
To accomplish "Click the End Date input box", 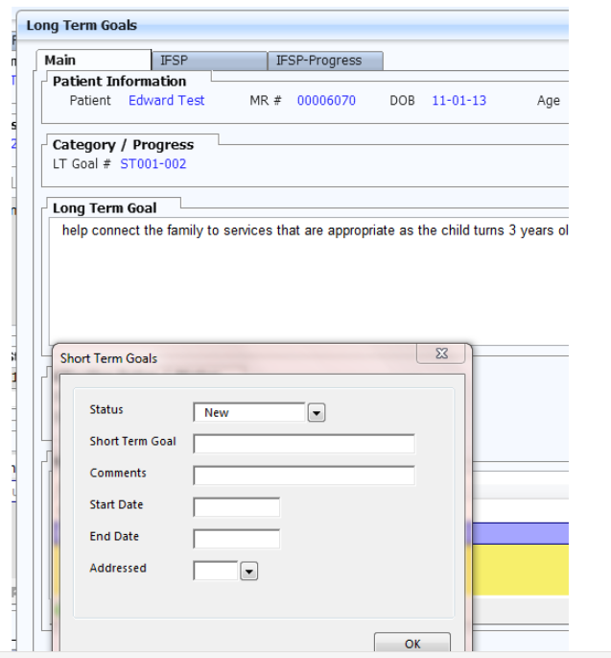I will pyautogui.click(x=236, y=539).
